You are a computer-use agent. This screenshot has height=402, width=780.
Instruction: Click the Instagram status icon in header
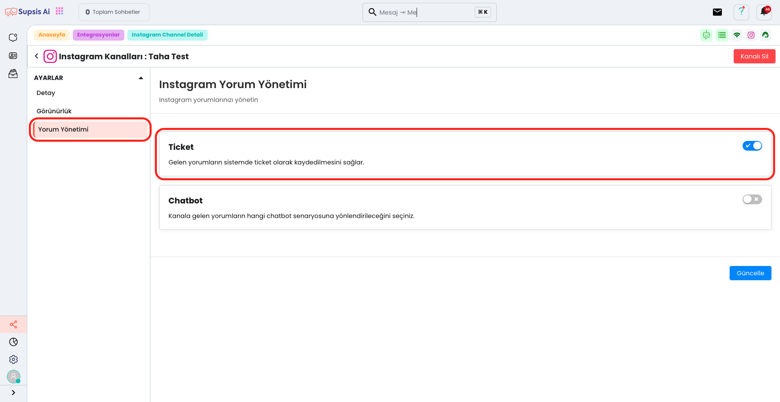tap(751, 35)
